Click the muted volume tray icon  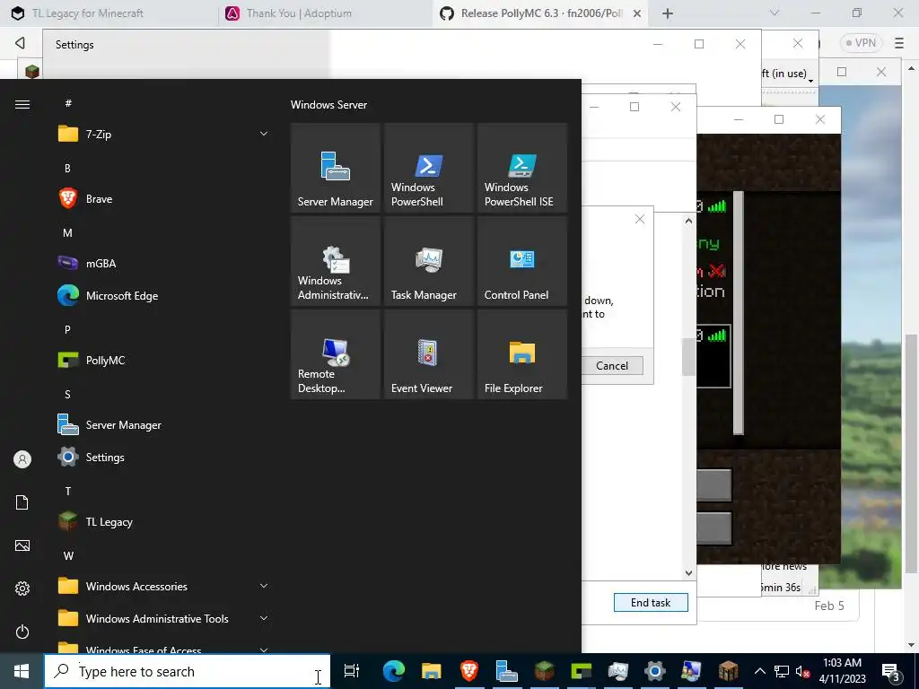803,671
